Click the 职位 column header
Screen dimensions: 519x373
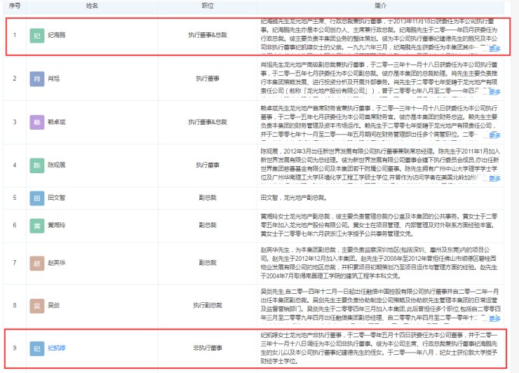coord(208,6)
